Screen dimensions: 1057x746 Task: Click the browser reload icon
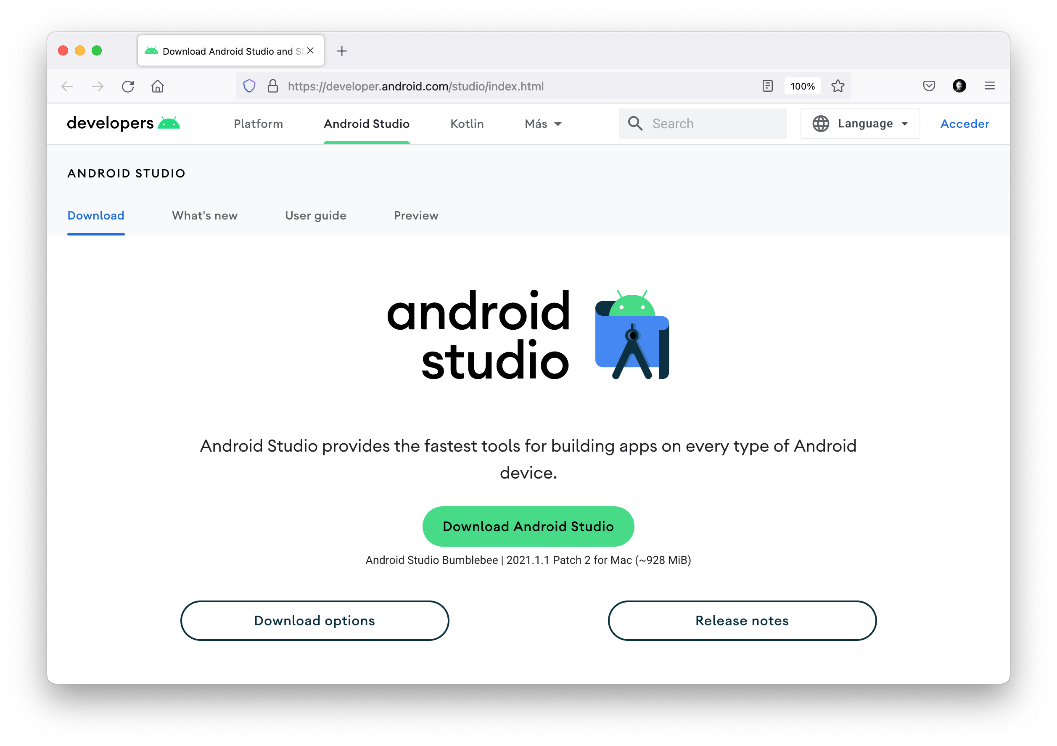click(128, 86)
